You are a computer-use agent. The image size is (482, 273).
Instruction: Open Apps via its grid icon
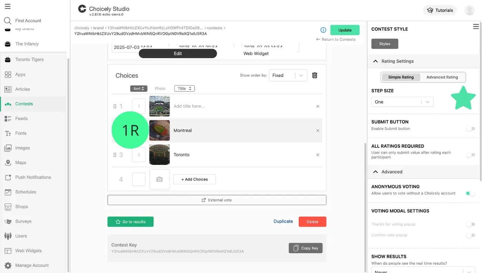coord(8,75)
